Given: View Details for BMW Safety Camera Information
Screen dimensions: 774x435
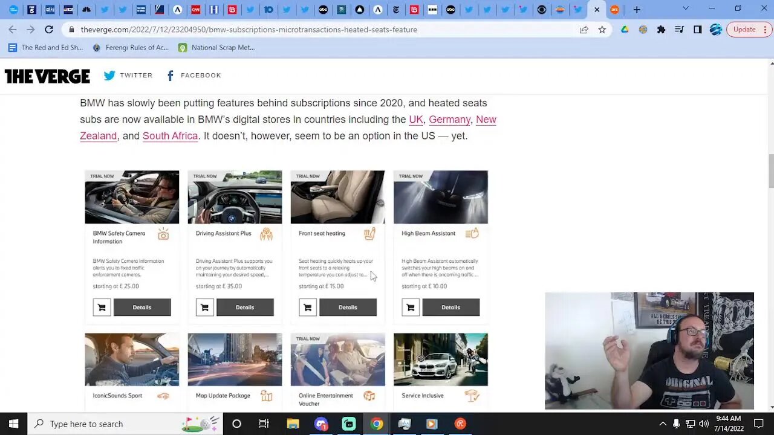Looking at the screenshot, I should click(x=142, y=307).
